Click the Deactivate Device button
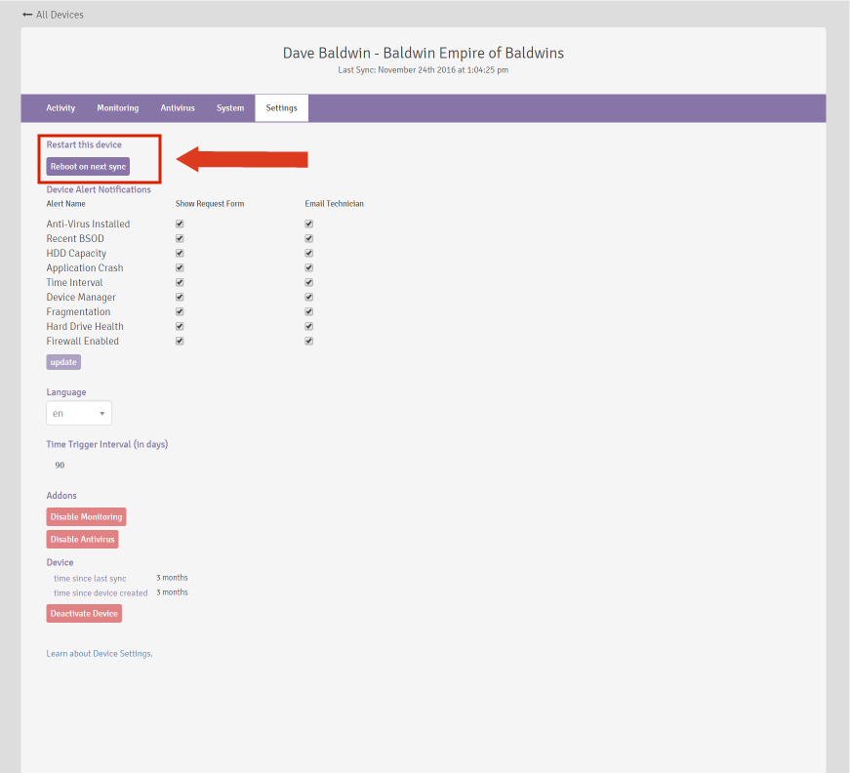This screenshot has height=773, width=850. (84, 614)
